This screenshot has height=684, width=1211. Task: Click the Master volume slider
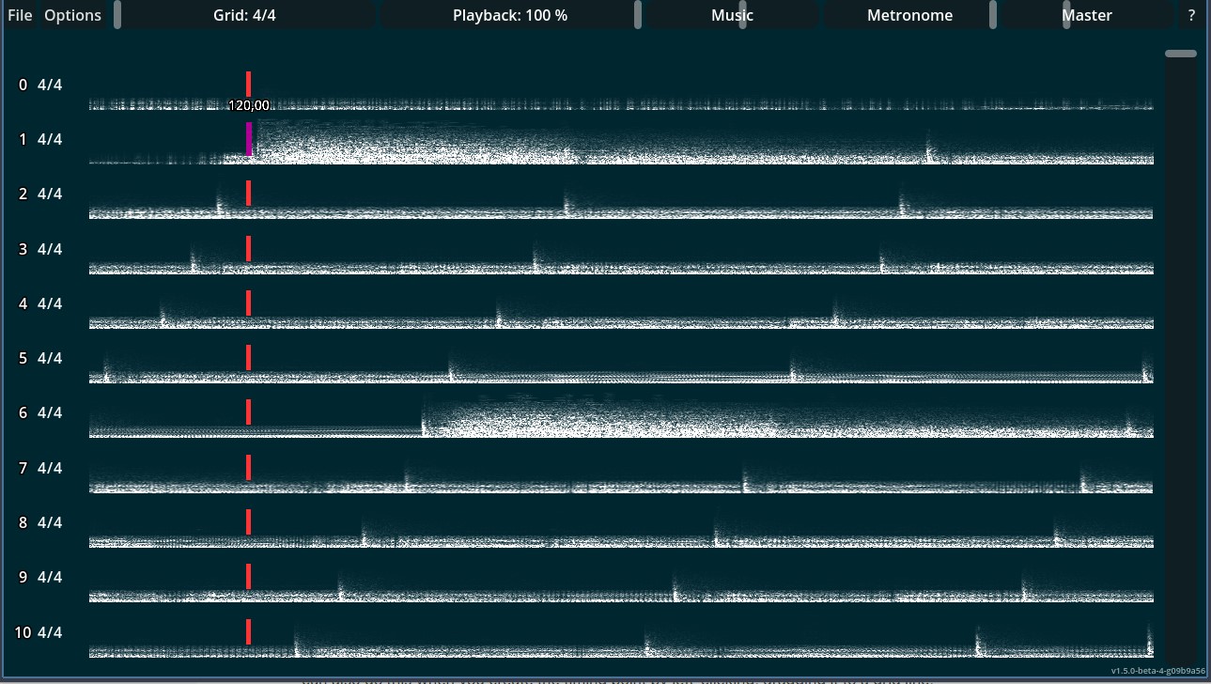pyautogui.click(x=1086, y=15)
